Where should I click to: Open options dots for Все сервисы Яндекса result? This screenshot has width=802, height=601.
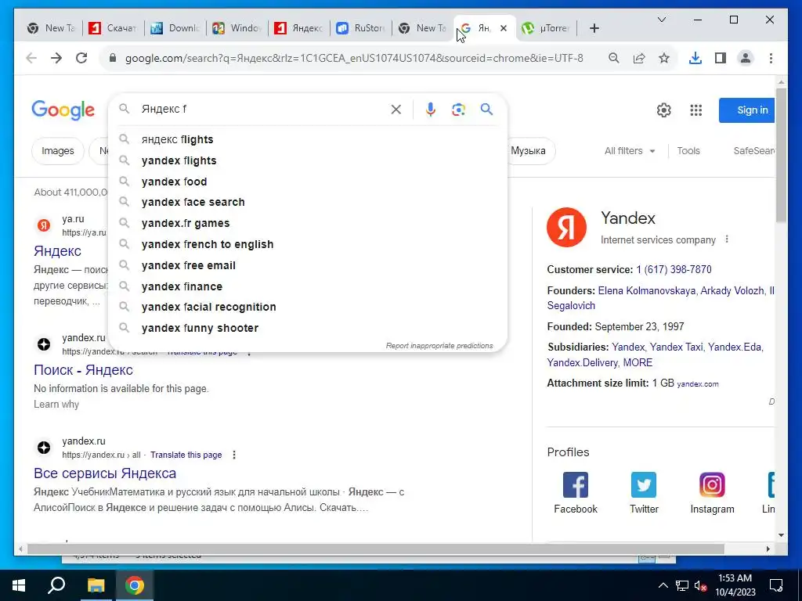234,455
